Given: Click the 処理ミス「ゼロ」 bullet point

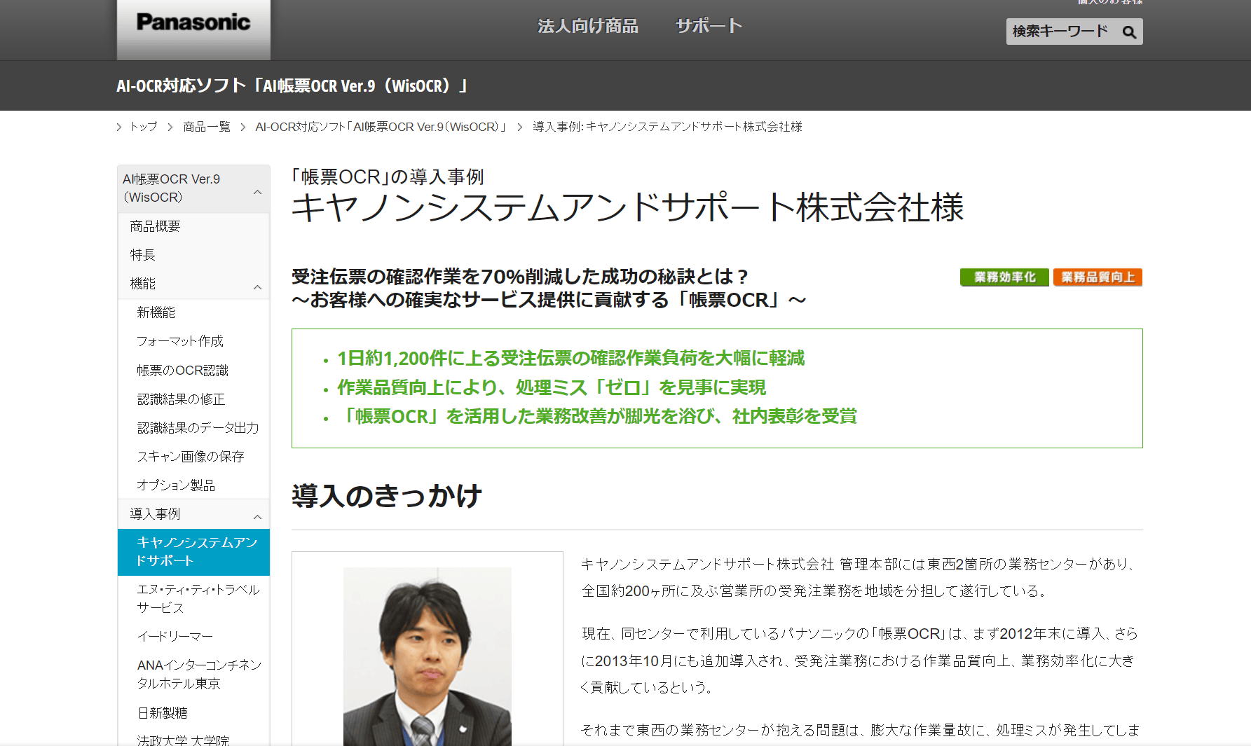Looking at the screenshot, I should [552, 387].
